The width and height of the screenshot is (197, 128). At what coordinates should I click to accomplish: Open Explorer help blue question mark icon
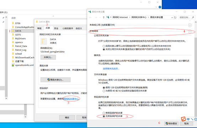[x=160, y=7]
